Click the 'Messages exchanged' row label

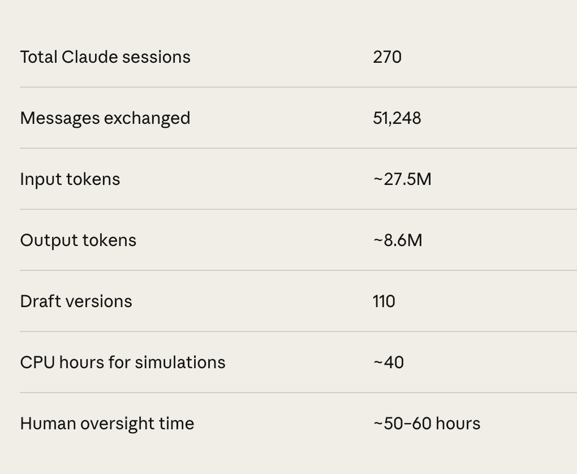(x=105, y=118)
